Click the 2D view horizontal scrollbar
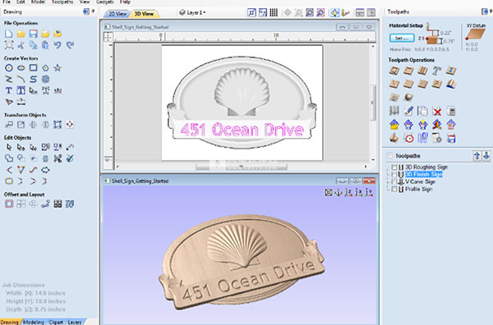Screen dimensions: 493x325 point(241,167)
